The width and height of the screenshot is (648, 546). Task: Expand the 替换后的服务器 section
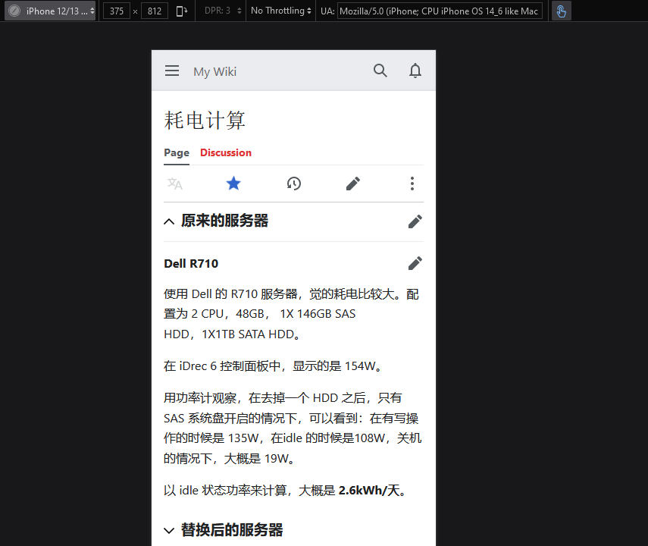pos(169,531)
